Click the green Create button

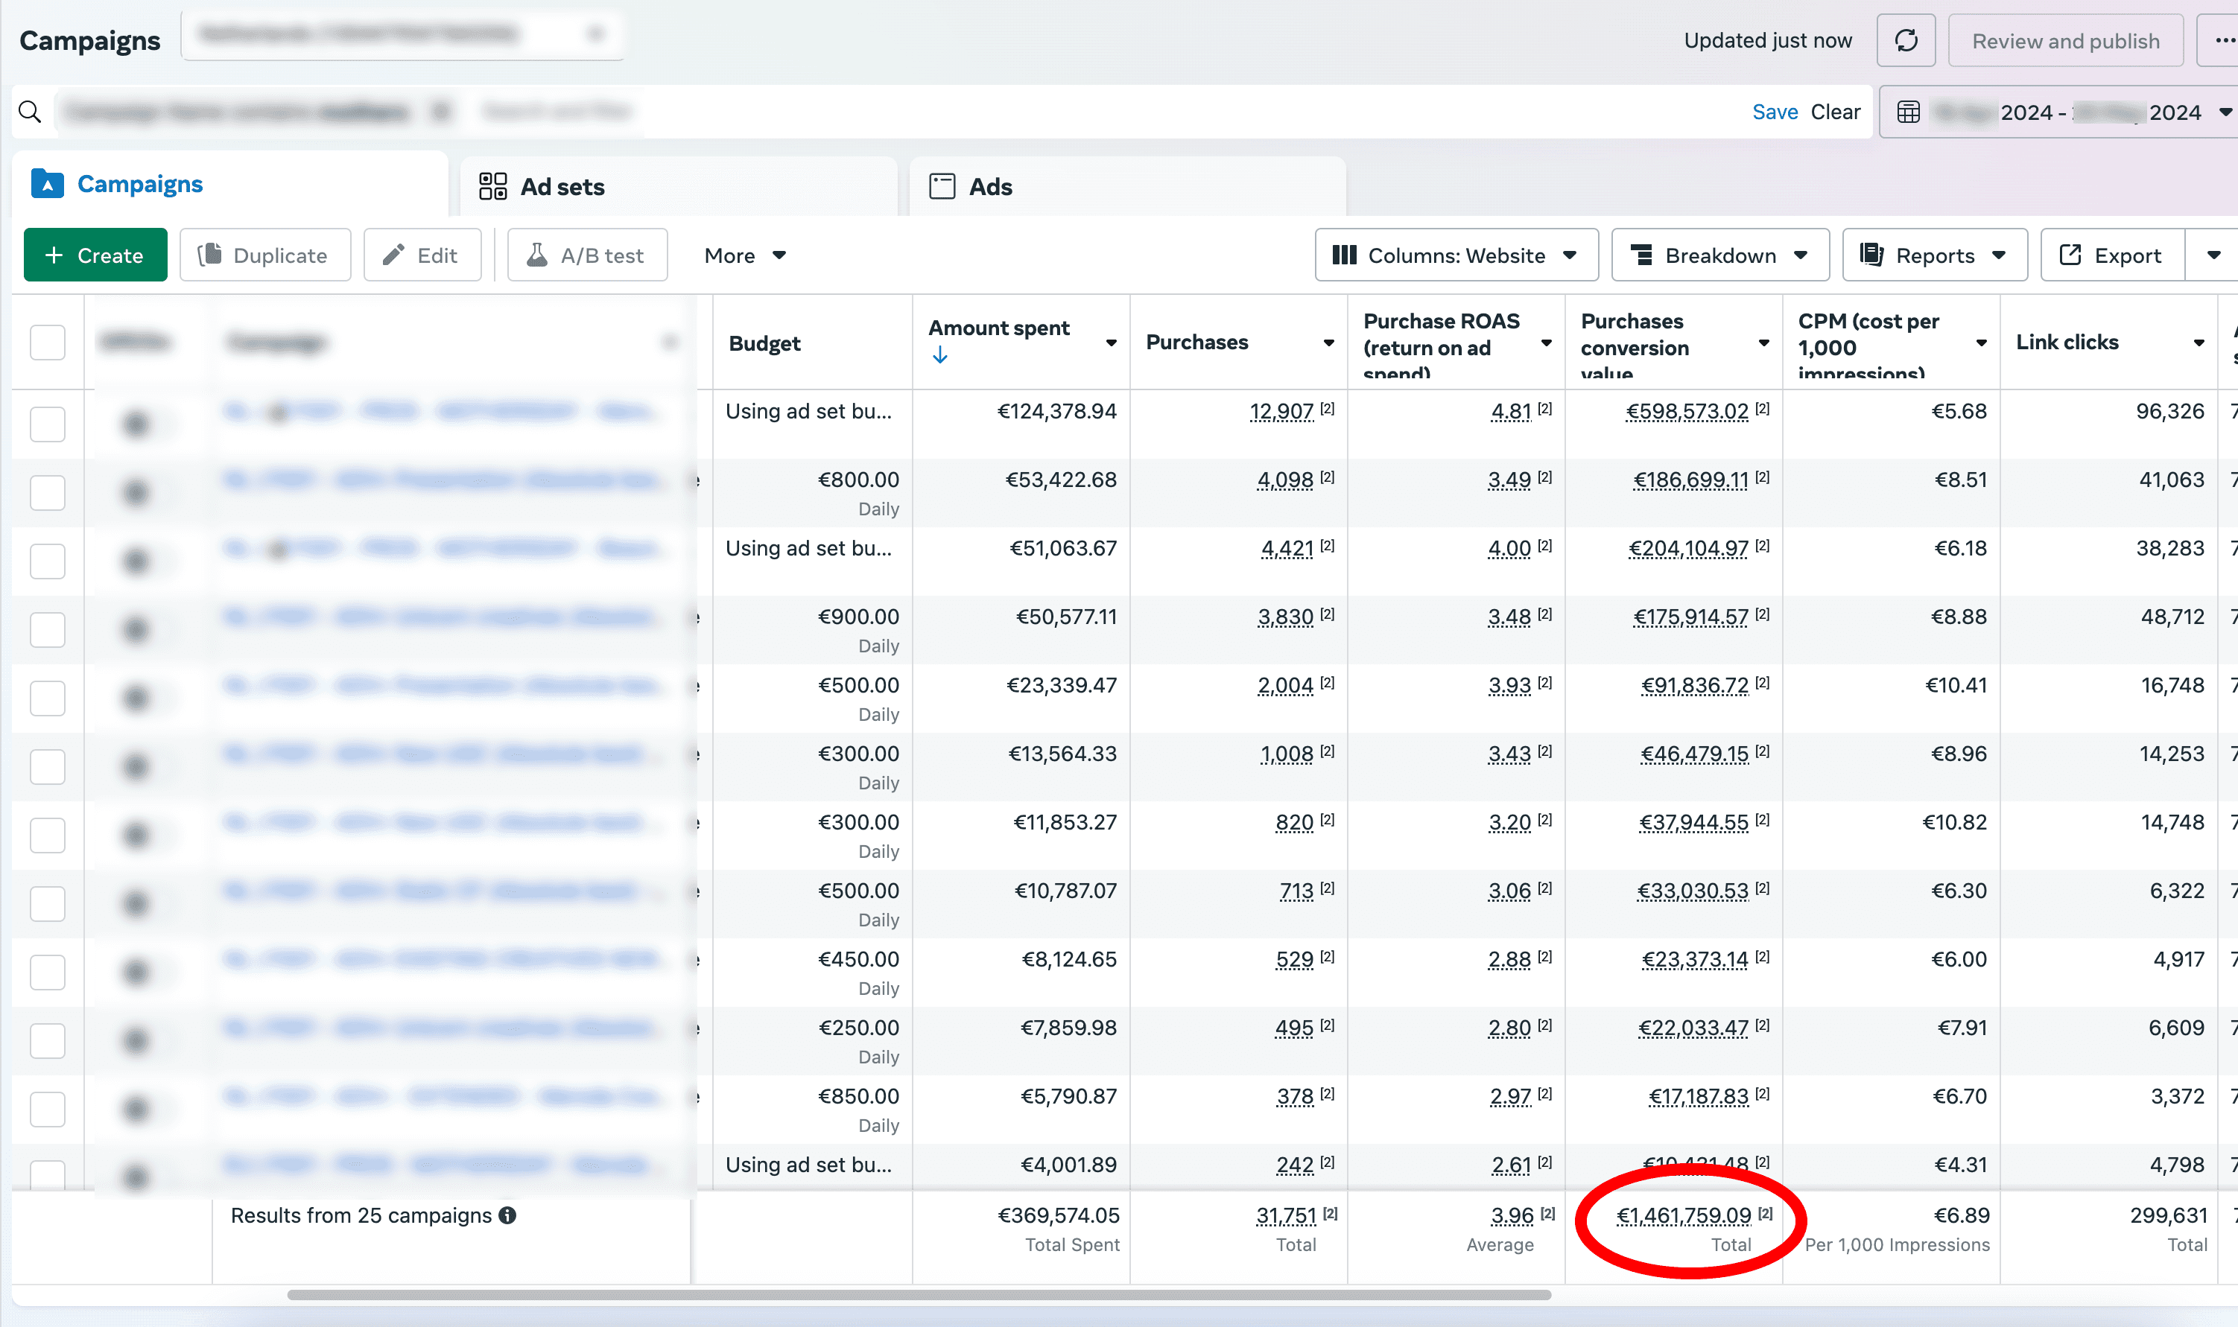pyautogui.click(x=95, y=255)
